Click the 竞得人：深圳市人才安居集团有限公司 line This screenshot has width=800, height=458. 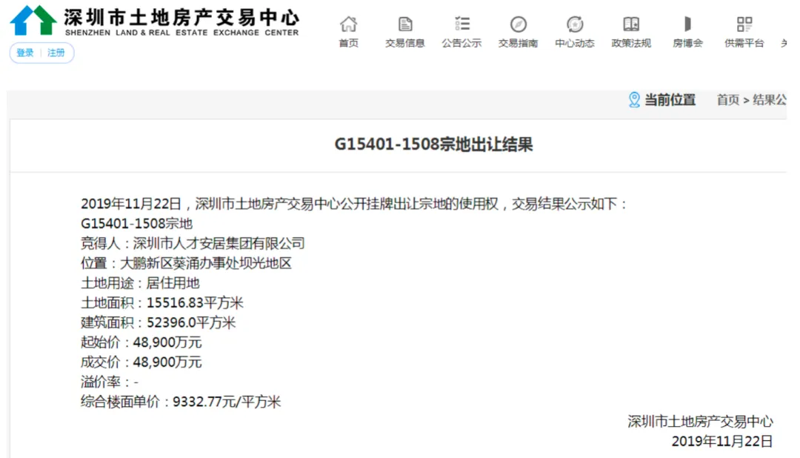193,244
